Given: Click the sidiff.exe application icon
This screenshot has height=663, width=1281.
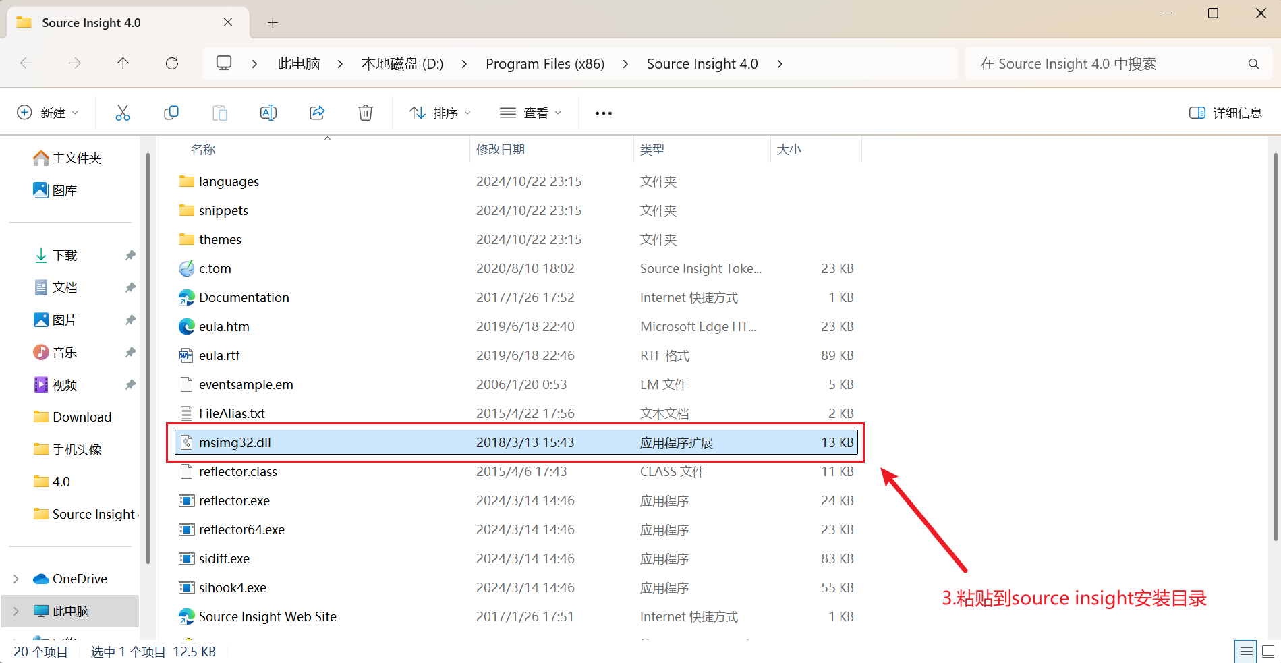Looking at the screenshot, I should [x=187, y=558].
